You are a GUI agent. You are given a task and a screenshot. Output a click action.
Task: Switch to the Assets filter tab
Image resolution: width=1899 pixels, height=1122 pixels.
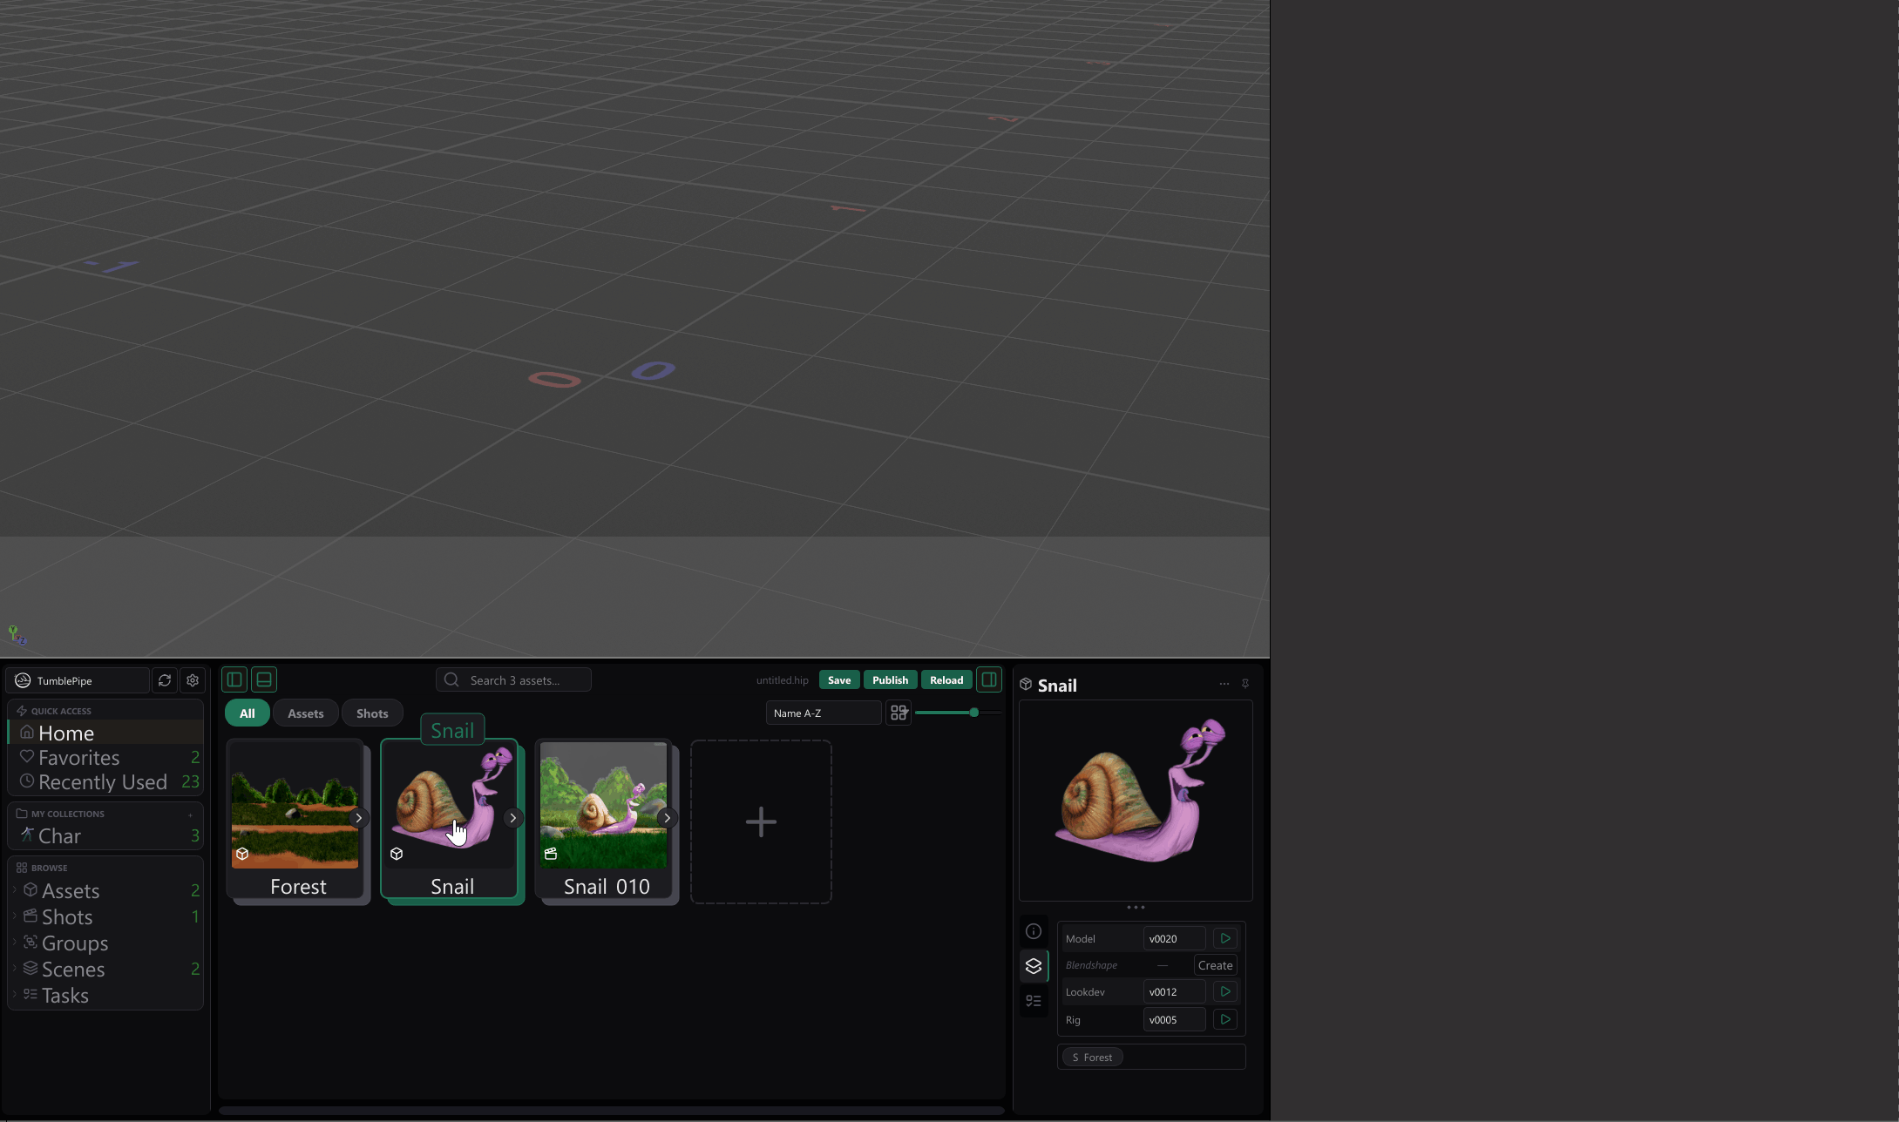306,713
